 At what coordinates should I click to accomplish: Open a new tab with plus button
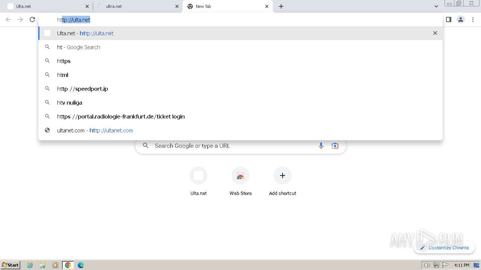click(x=281, y=6)
